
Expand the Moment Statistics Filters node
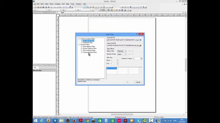(81, 49)
